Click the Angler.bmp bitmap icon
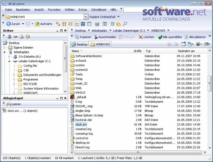 click(73, 111)
